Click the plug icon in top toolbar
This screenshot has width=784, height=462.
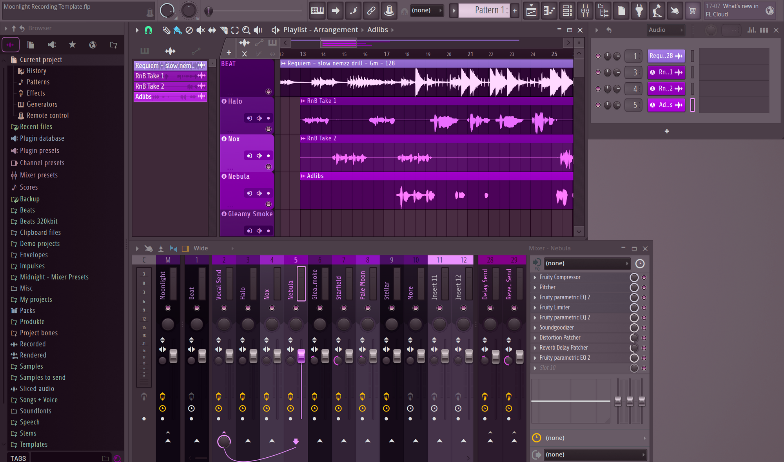tap(639, 11)
